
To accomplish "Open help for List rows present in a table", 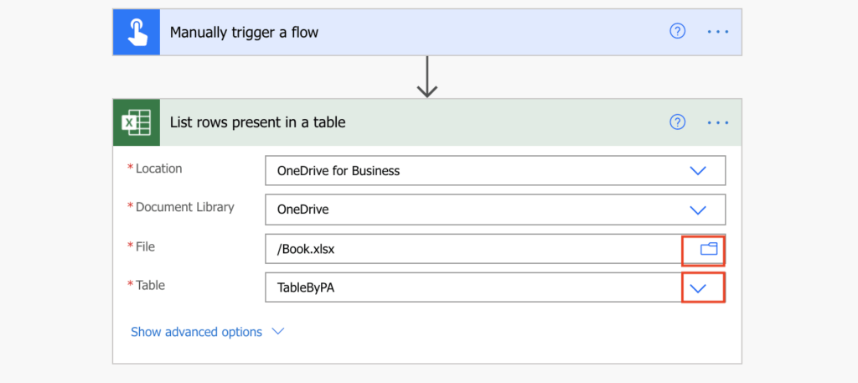I will (x=677, y=122).
